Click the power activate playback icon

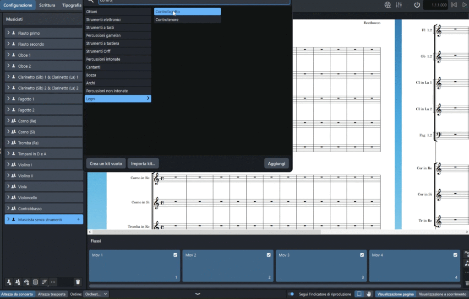coord(417,5)
